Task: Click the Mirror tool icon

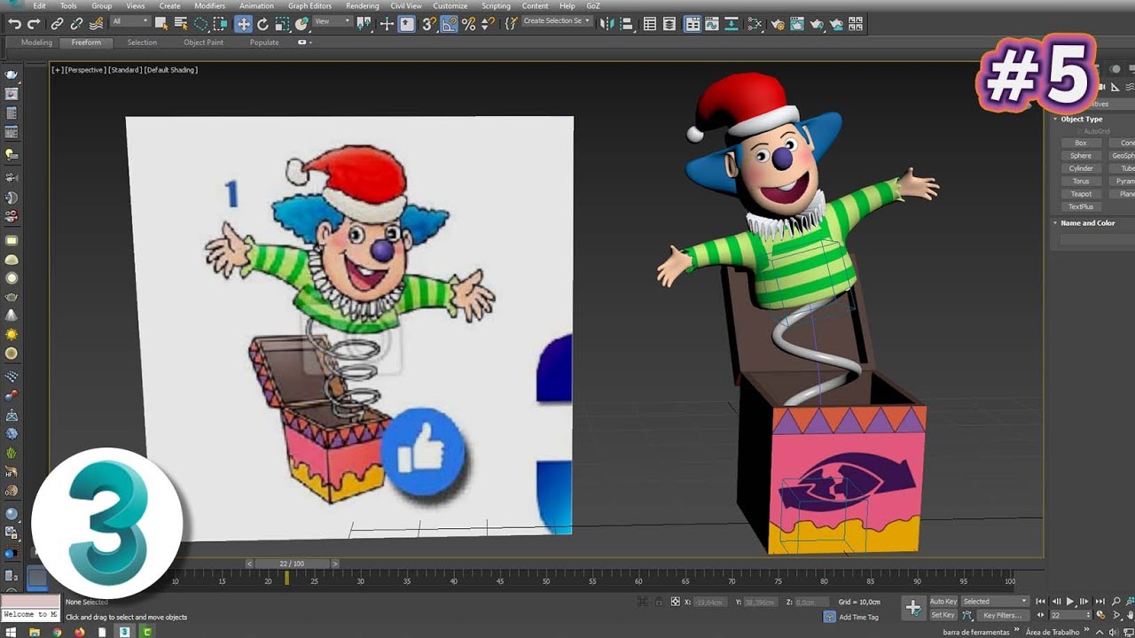Action: [607, 24]
